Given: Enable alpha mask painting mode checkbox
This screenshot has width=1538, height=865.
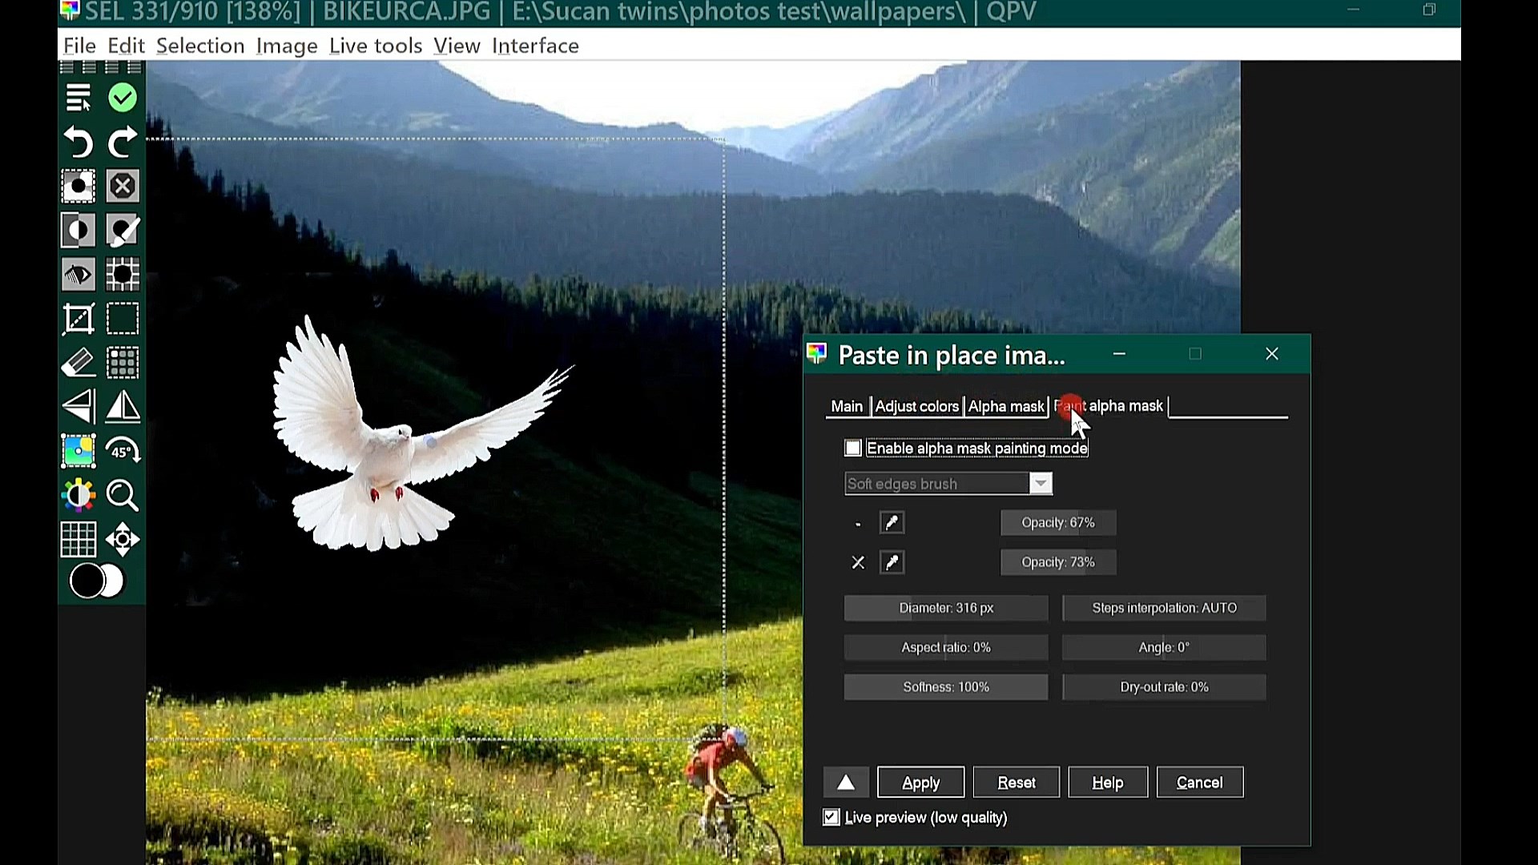Looking at the screenshot, I should pos(853,449).
